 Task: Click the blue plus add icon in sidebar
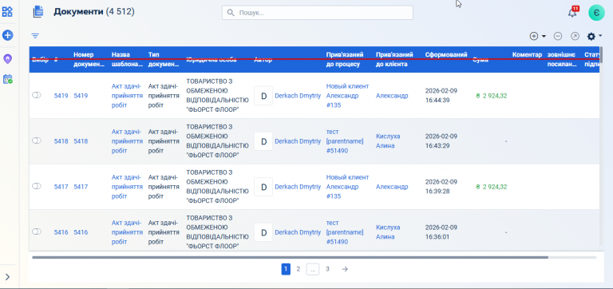pyautogui.click(x=7, y=35)
